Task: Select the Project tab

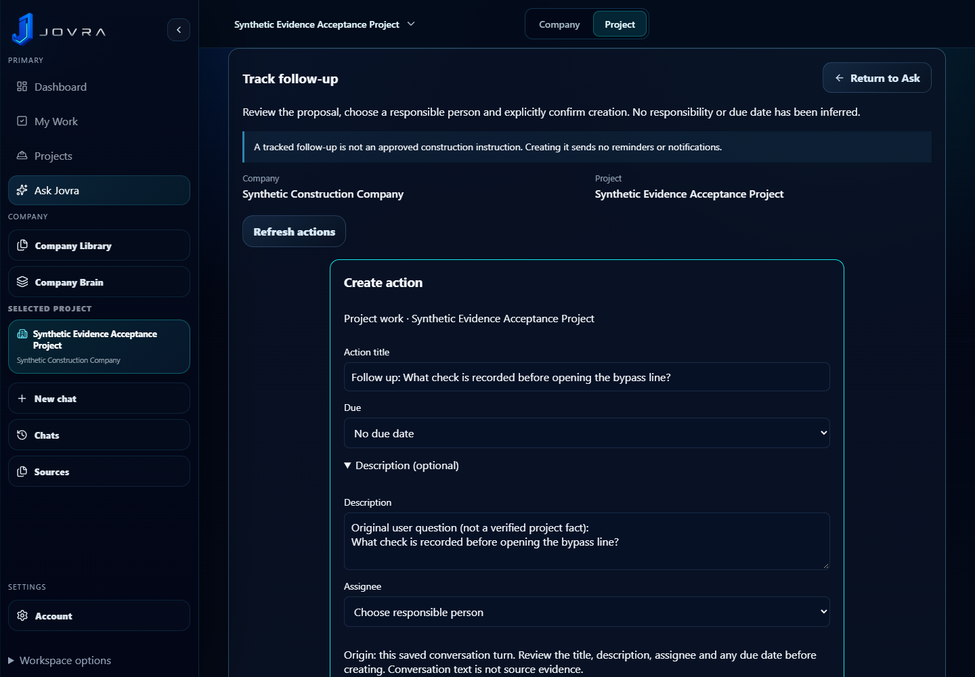Action: (620, 24)
